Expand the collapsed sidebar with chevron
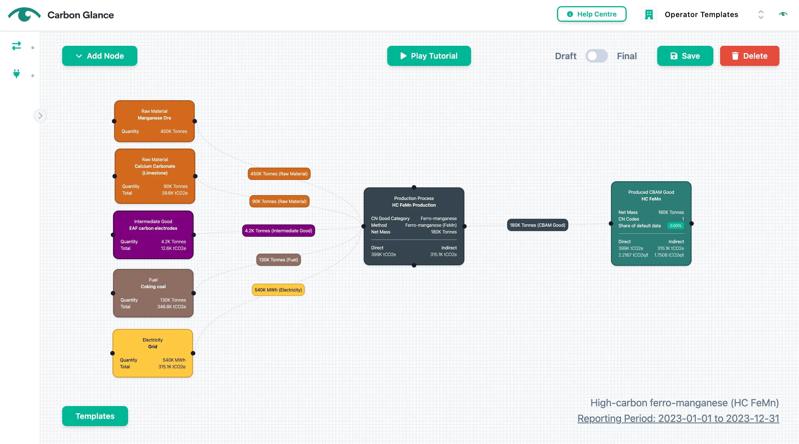Image resolution: width=799 pixels, height=444 pixels. pyautogui.click(x=40, y=116)
